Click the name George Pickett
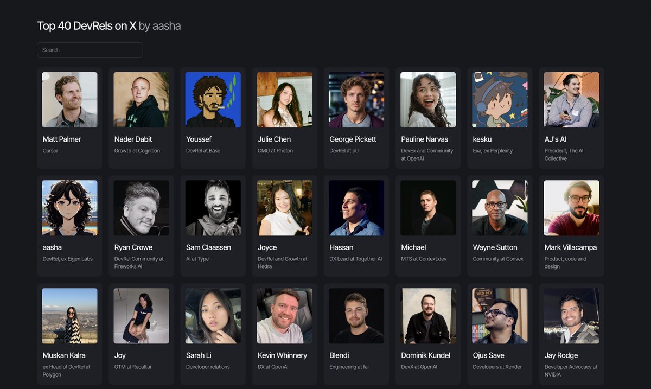651x389 pixels. 353,139
